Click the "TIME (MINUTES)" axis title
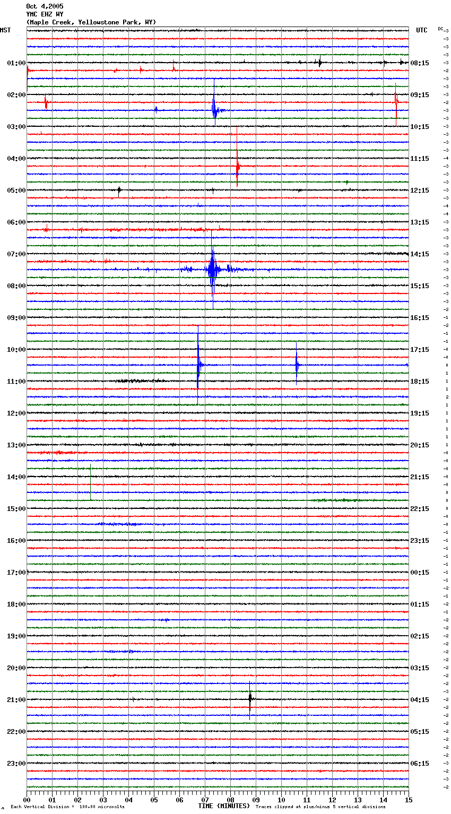This screenshot has width=451, height=814. 224,806
